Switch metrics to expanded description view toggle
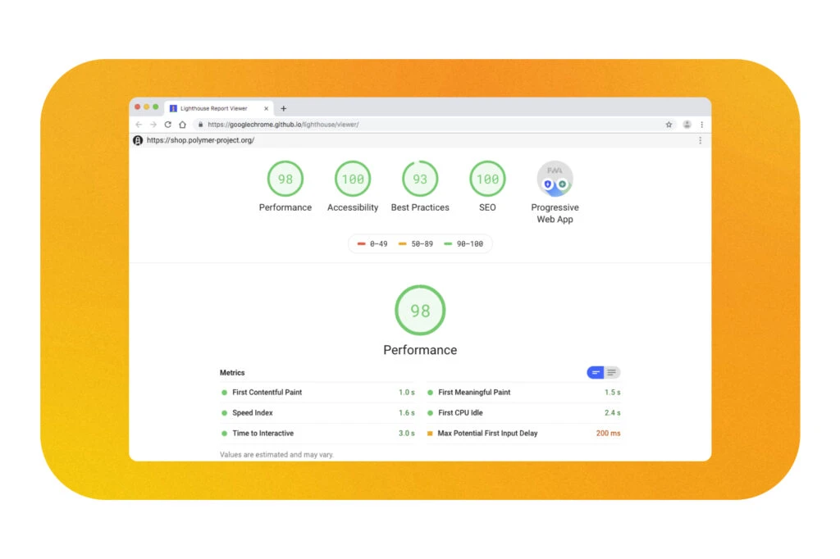Screen dimensions: 840x559 click(612, 373)
